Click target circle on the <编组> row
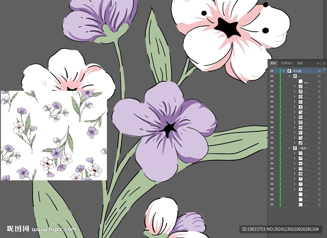Screen dimensions: 327x238 (x=319, y=148)
